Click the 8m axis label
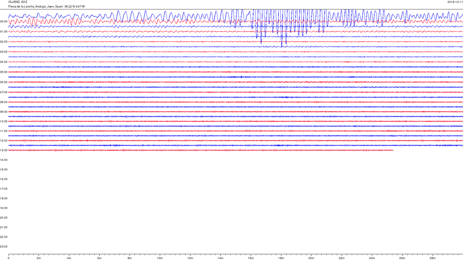463x260 pixels. point(130,258)
